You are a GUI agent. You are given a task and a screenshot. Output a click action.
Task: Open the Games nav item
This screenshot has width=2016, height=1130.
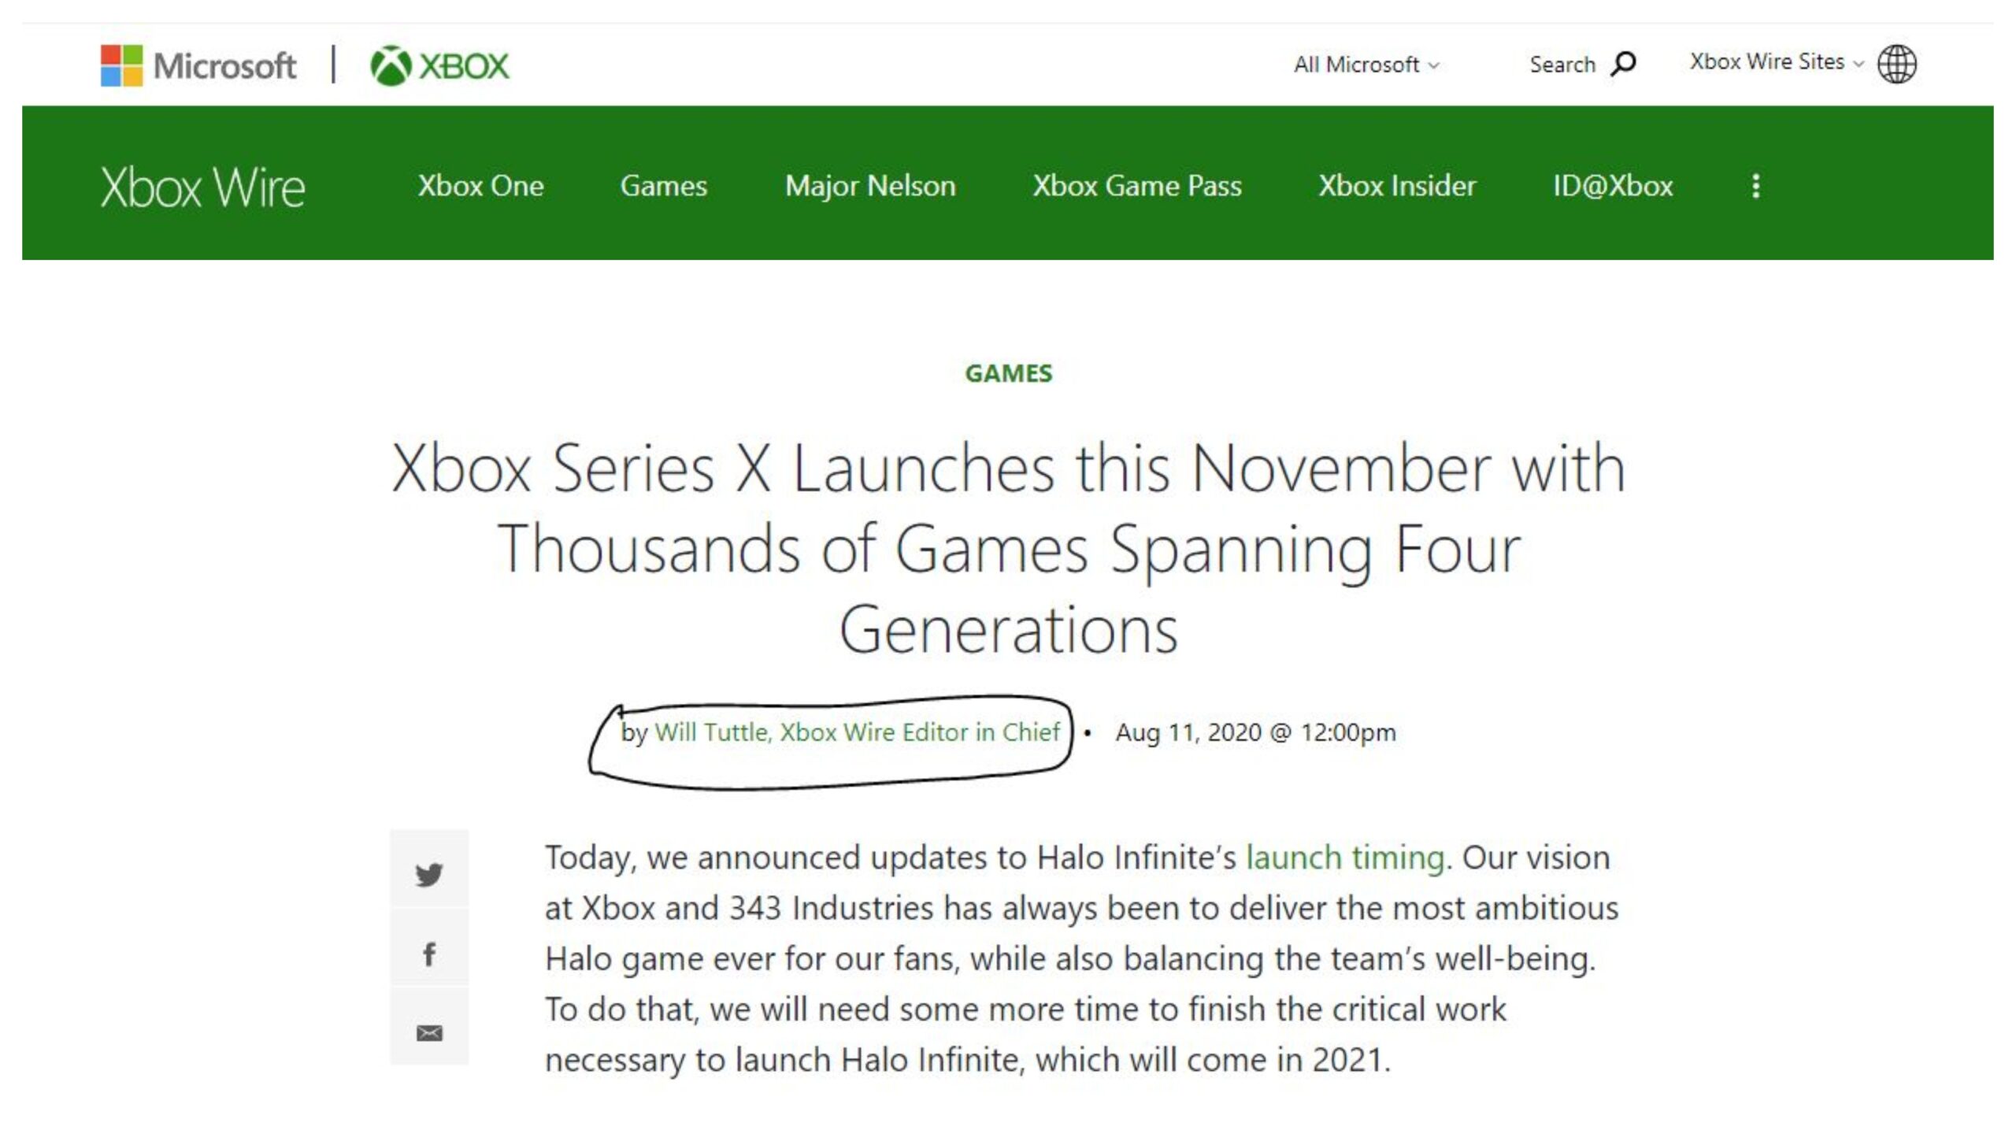663,186
